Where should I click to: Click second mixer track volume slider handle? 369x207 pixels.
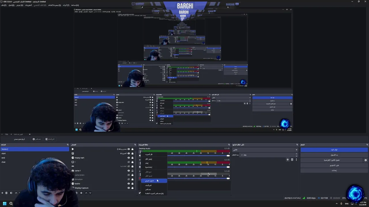228,167
